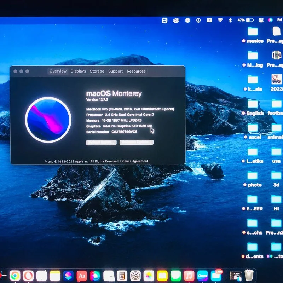283x283 pixels.
Task: Click the Bluetooth status icon
Action: 230,20
